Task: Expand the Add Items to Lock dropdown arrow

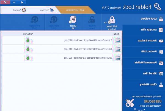Action: (x=105, y=23)
